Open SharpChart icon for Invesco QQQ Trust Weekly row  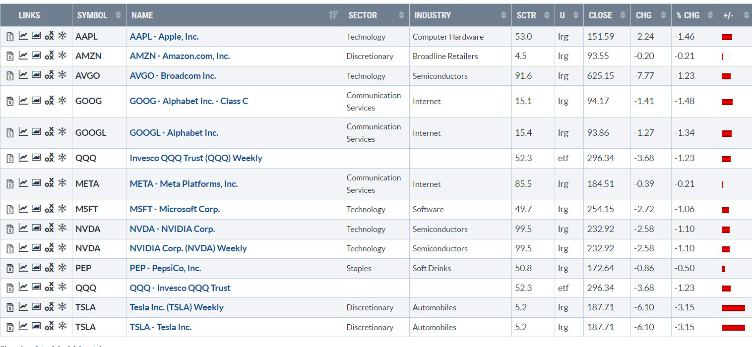coord(23,158)
